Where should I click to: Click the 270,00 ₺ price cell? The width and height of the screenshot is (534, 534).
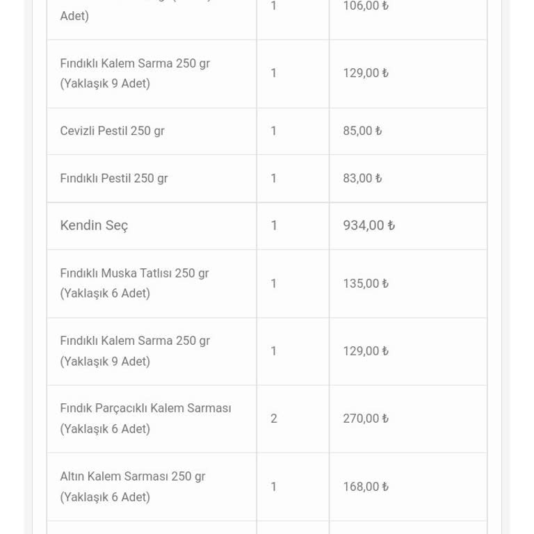(x=366, y=419)
